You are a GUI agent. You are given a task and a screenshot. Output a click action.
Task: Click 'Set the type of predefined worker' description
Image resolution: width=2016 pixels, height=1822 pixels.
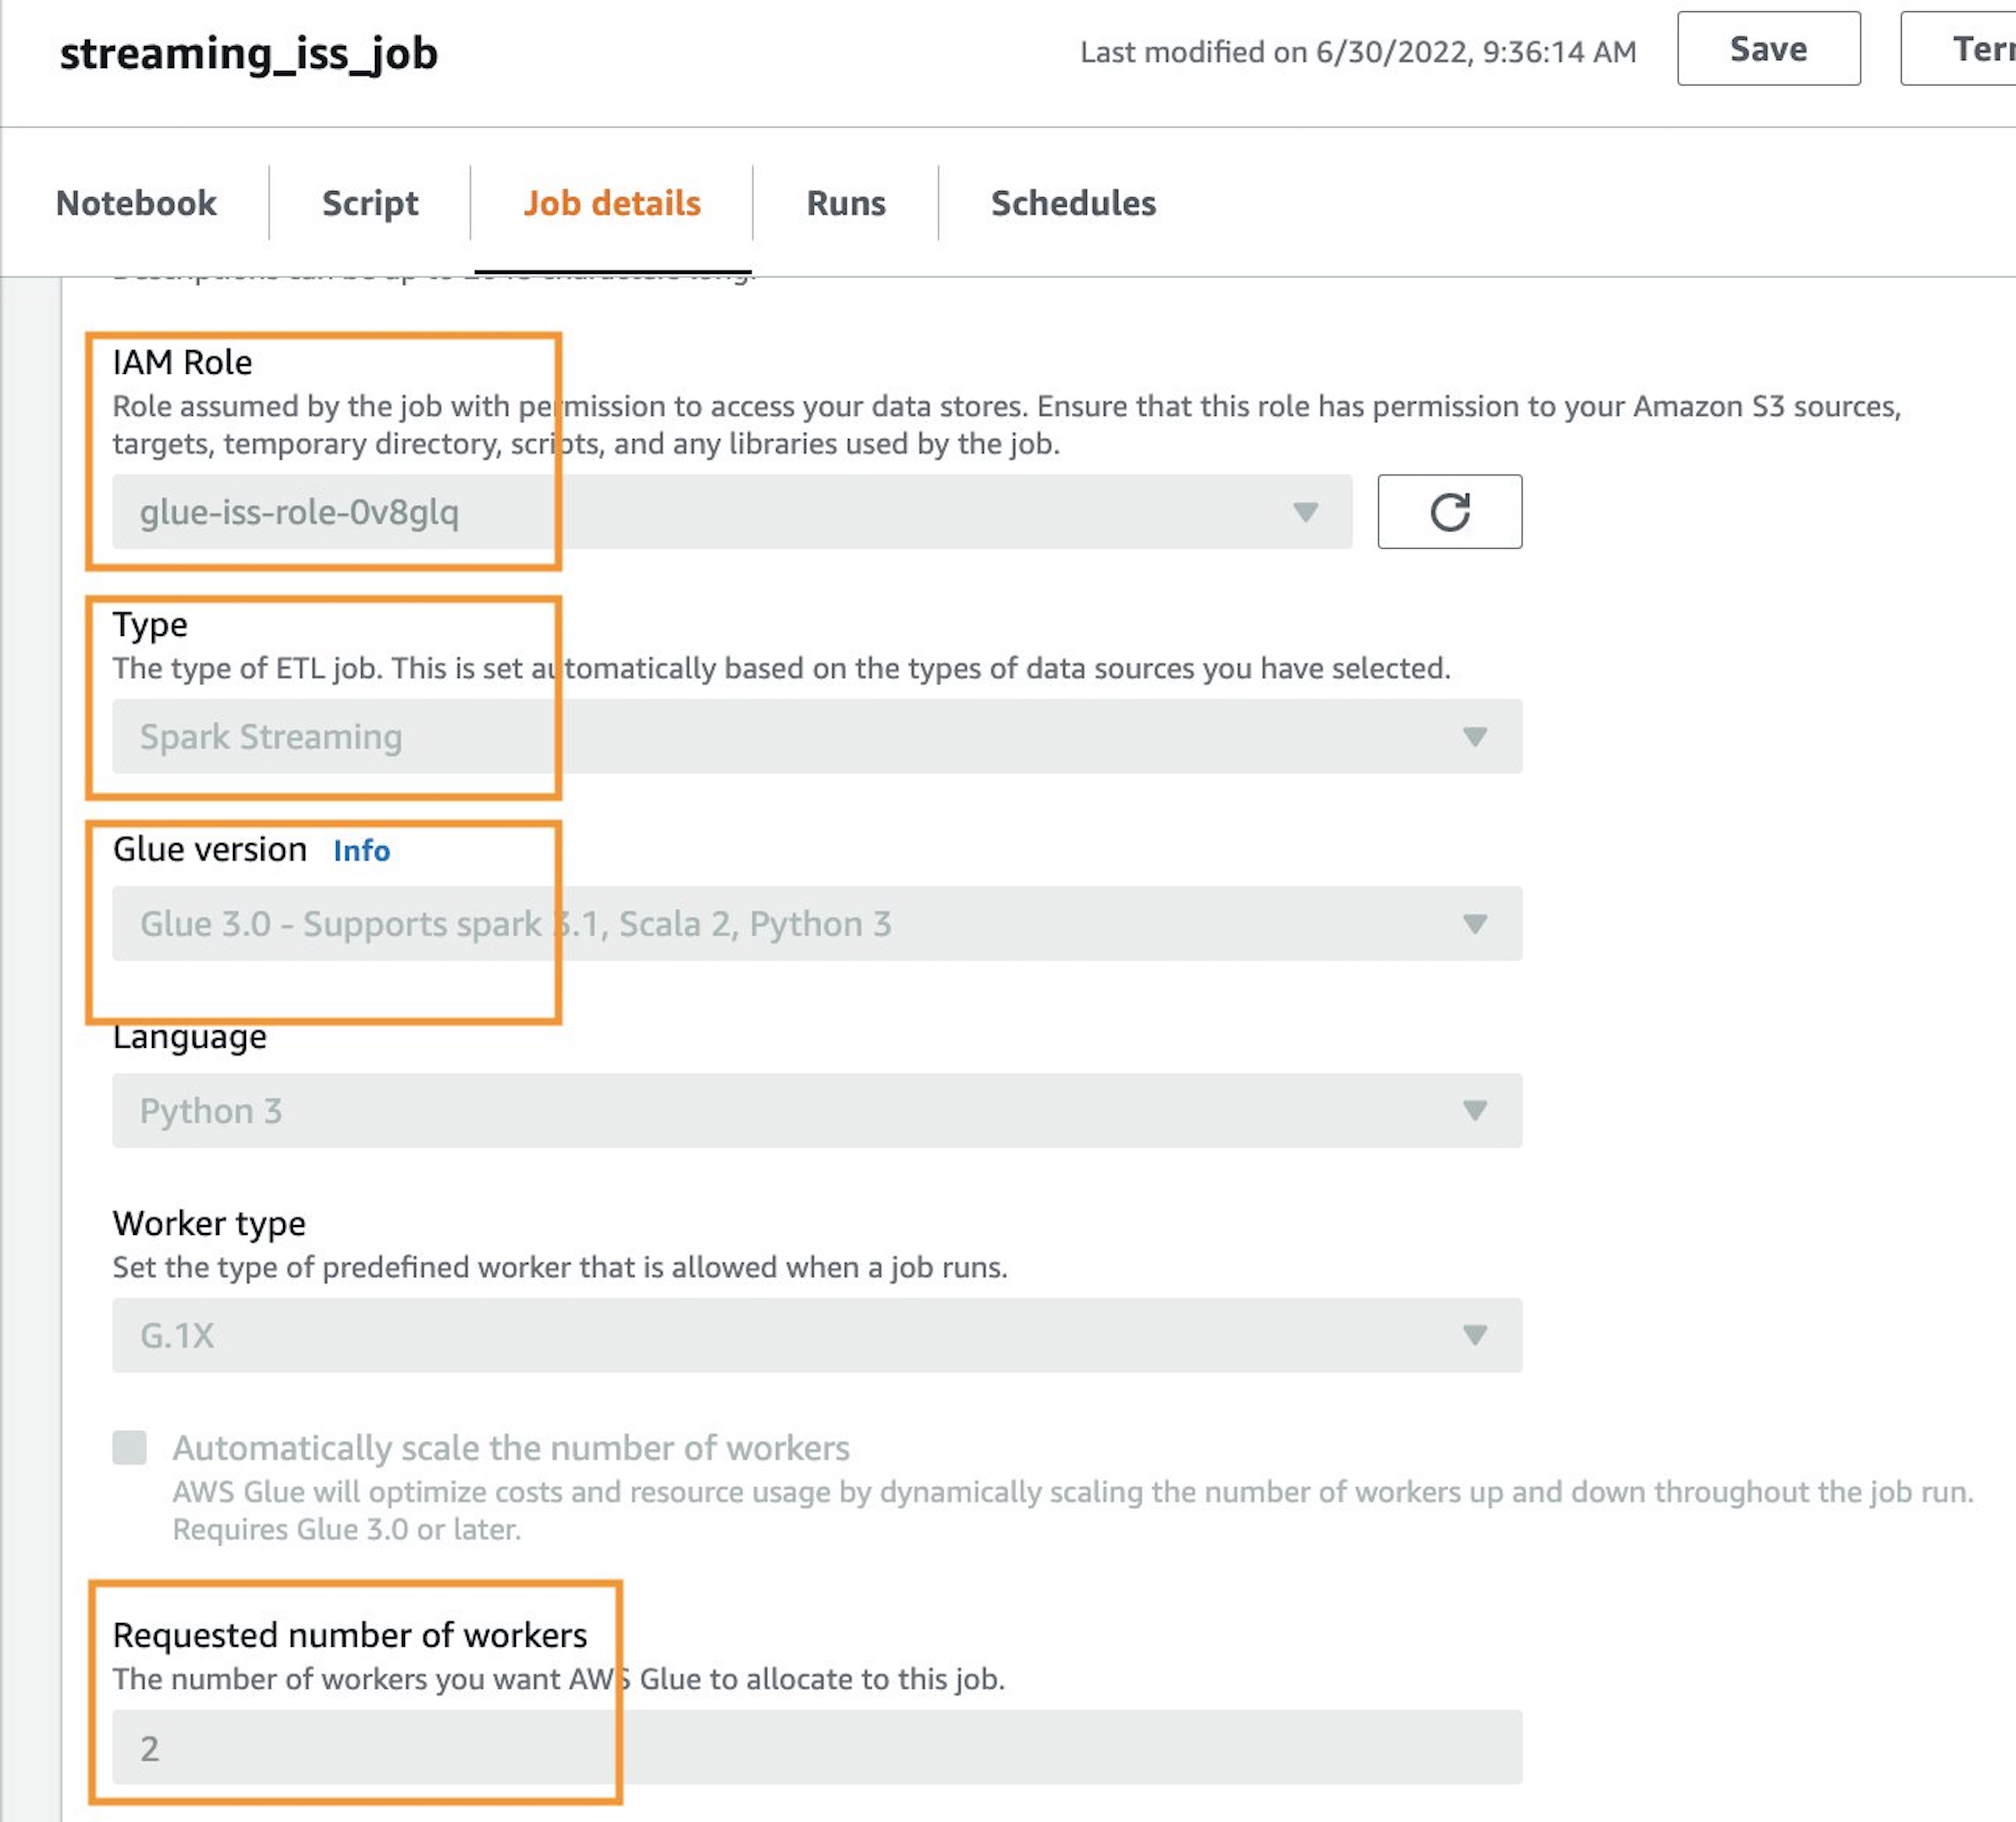coord(560,1268)
